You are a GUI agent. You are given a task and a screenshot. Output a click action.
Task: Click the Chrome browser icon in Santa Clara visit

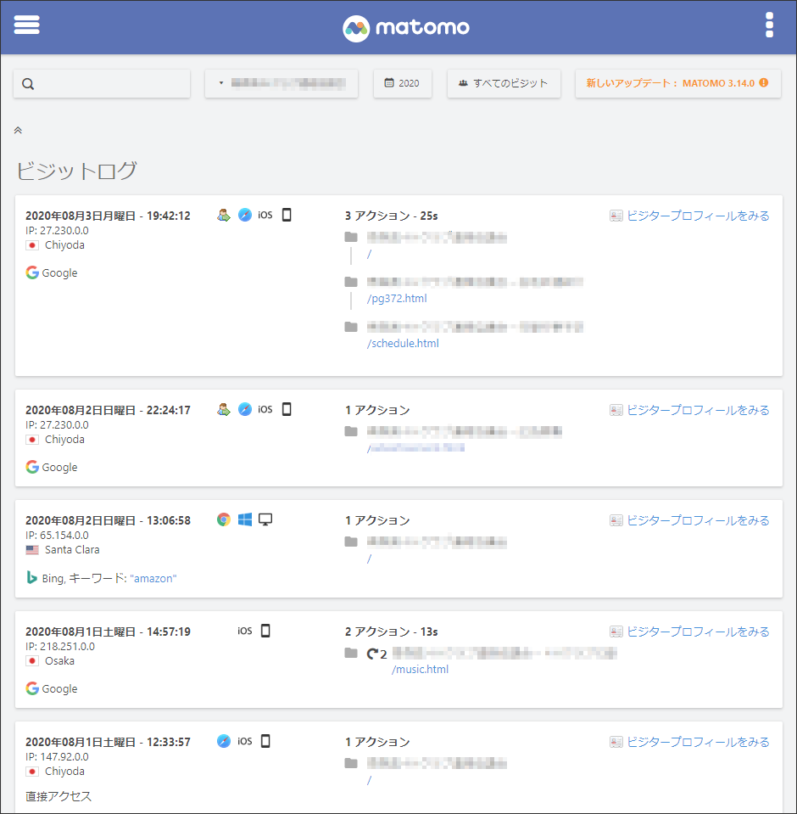(x=224, y=519)
